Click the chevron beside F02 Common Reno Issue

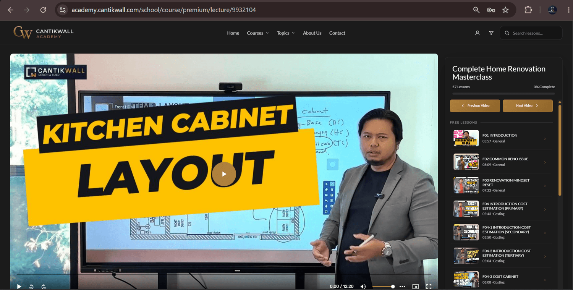pyautogui.click(x=545, y=162)
